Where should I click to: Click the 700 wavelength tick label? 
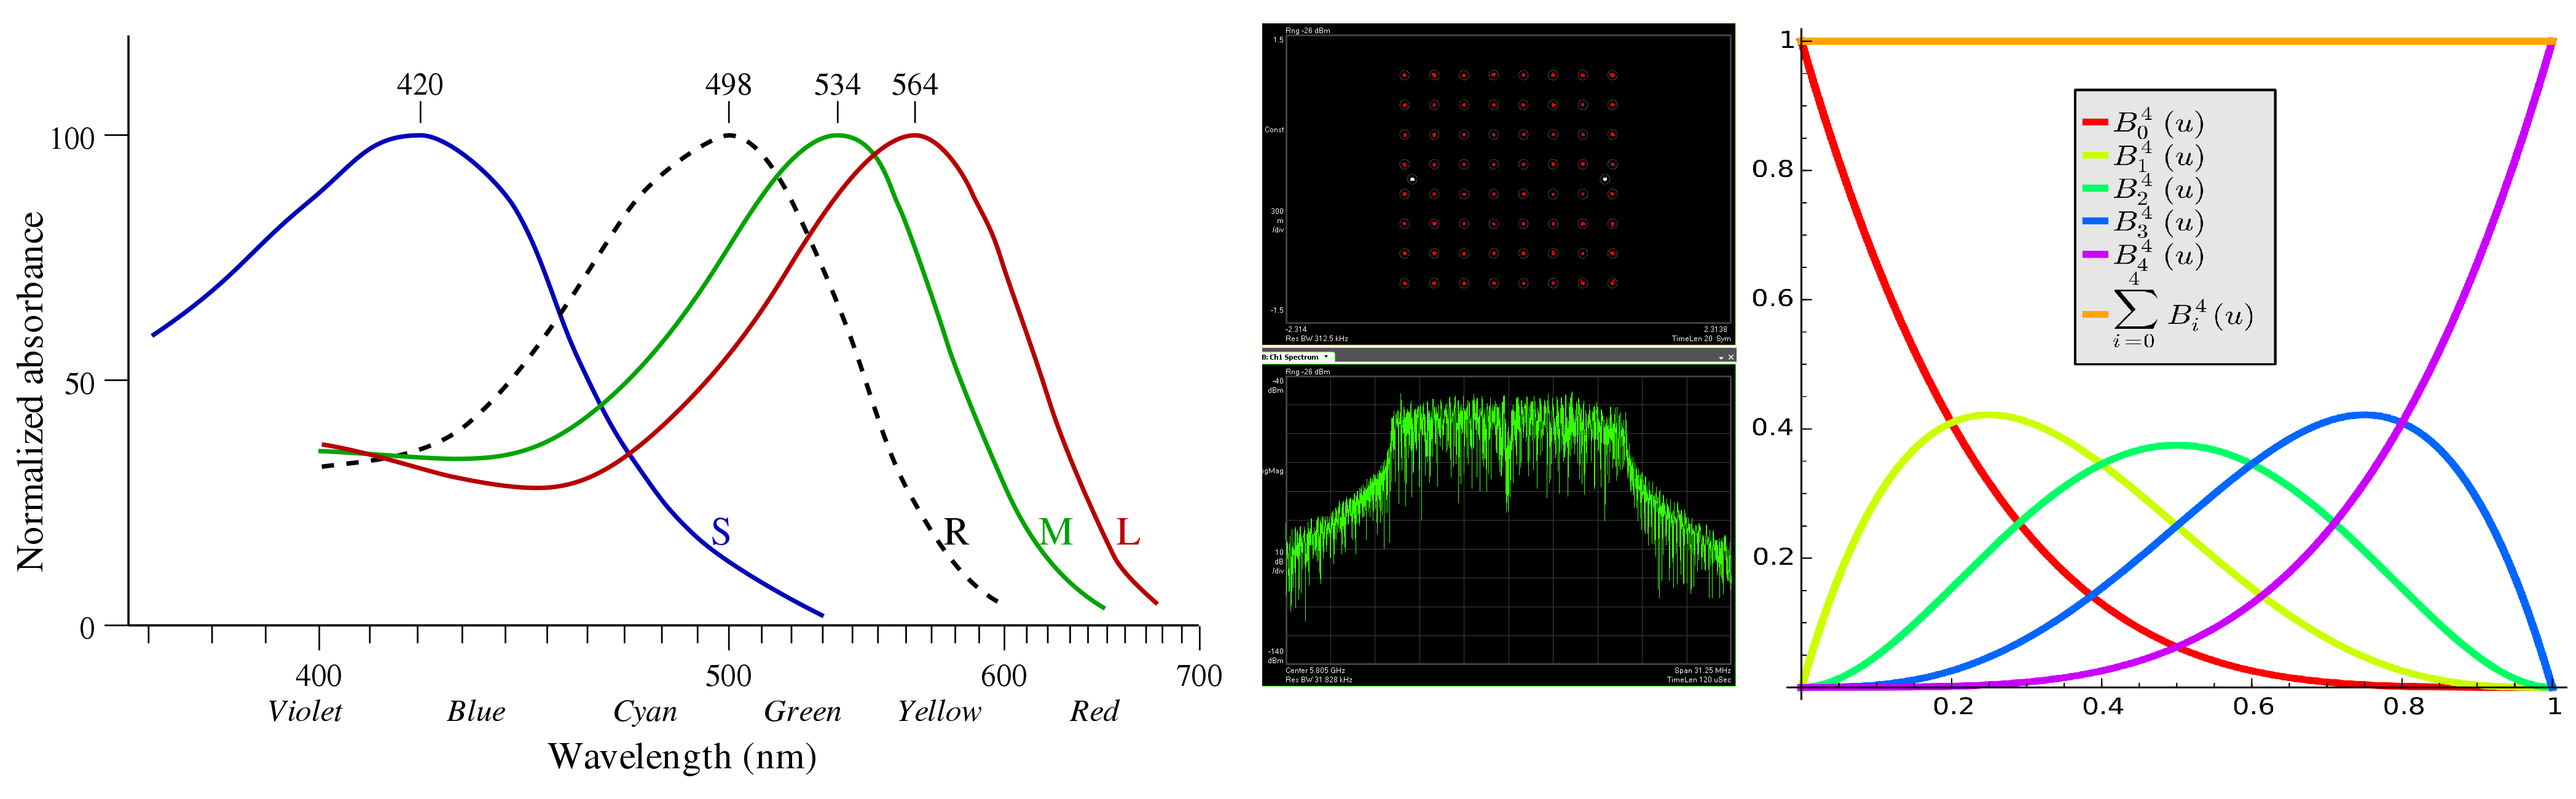pos(1199,676)
